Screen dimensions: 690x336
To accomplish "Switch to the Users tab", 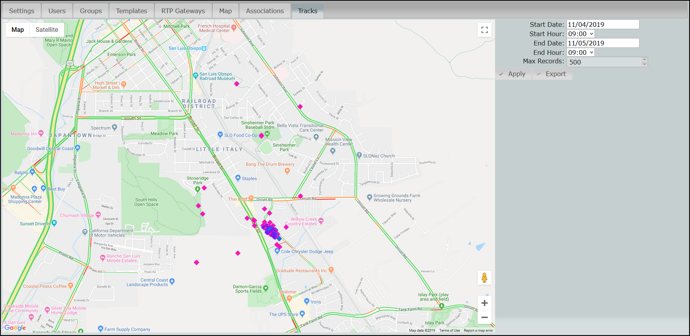I will (57, 11).
